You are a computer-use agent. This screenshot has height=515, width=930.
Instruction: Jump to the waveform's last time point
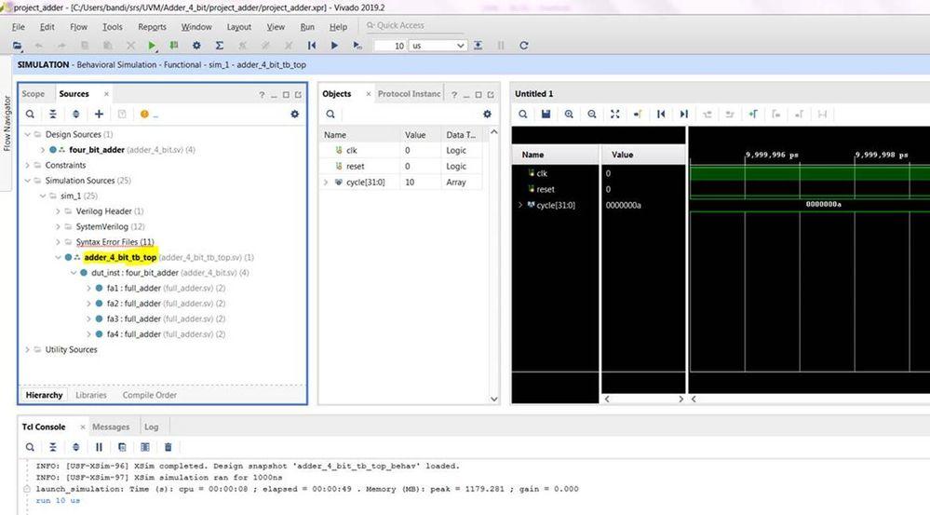point(684,114)
